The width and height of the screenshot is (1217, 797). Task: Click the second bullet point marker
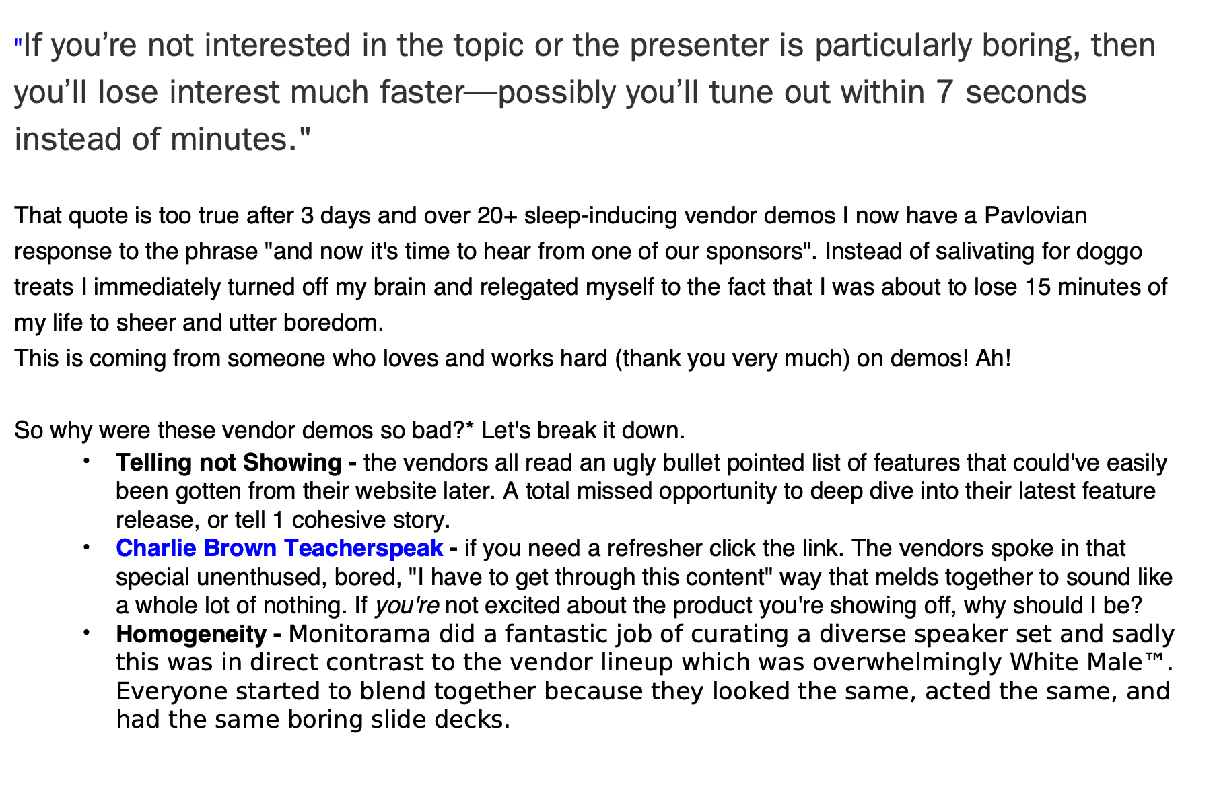[86, 547]
